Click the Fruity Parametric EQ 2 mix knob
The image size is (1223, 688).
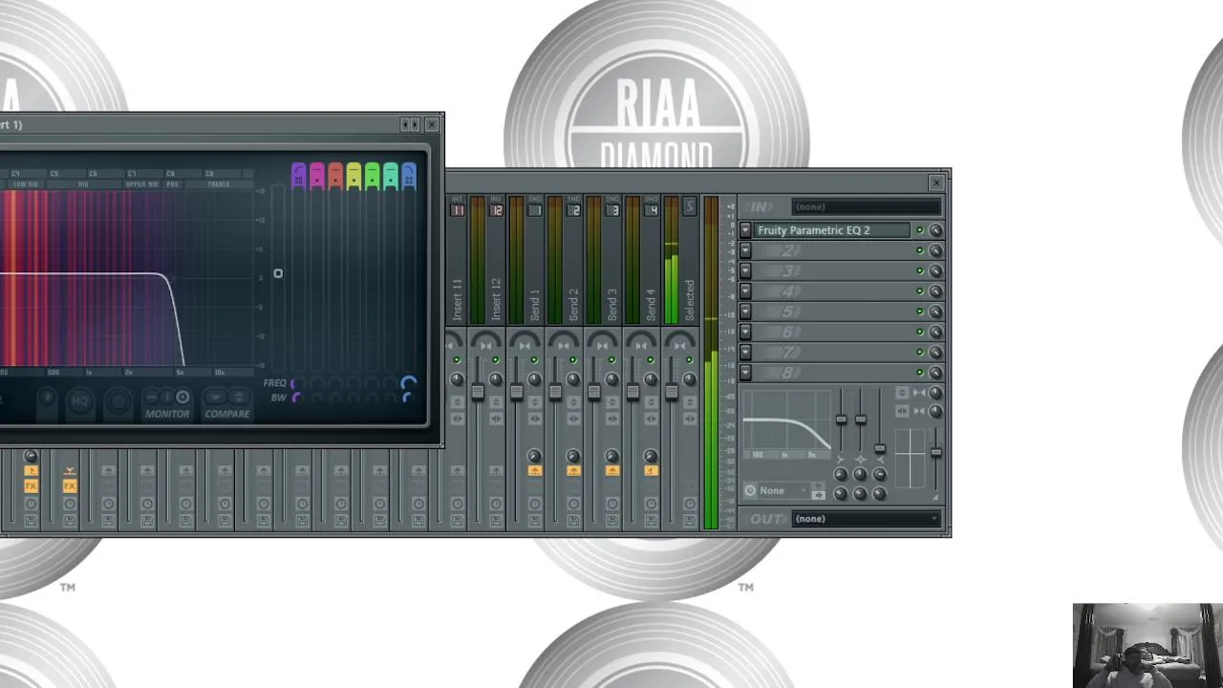tap(935, 230)
